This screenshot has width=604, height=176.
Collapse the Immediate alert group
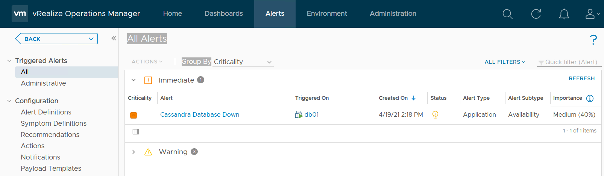click(134, 80)
